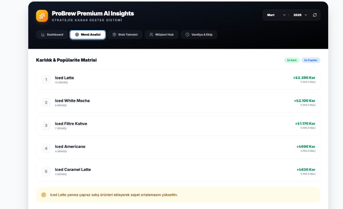
Task: Click the Iced Americano profit amount
Action: click(306, 146)
